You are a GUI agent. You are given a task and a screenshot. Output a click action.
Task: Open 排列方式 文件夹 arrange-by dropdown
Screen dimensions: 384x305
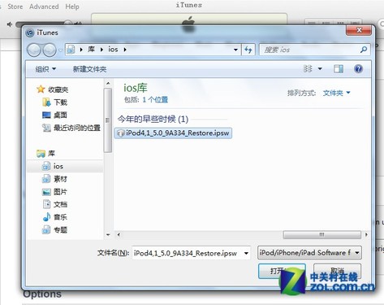[x=336, y=93]
